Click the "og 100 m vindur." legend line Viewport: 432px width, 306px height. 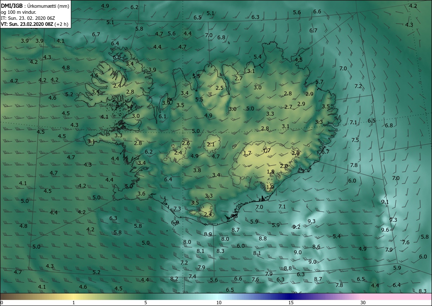coord(19,12)
